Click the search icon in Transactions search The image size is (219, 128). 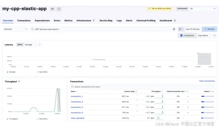click(72, 87)
